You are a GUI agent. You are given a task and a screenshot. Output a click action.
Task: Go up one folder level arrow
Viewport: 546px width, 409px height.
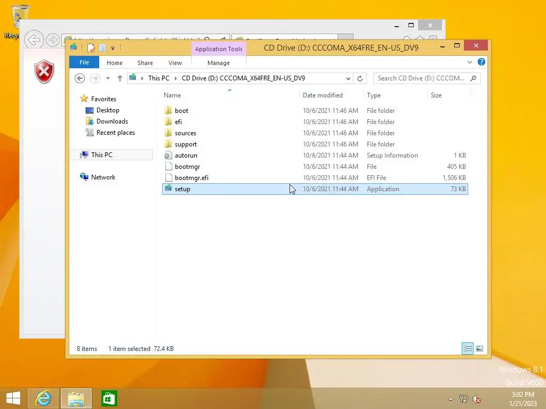(120, 78)
